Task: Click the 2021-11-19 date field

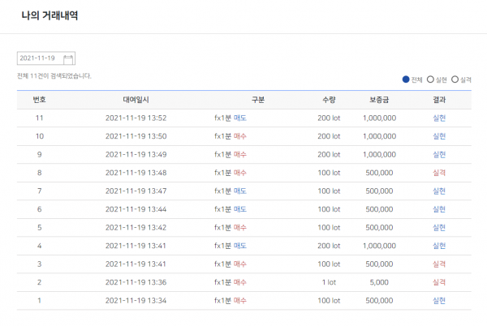Action: tap(46, 58)
